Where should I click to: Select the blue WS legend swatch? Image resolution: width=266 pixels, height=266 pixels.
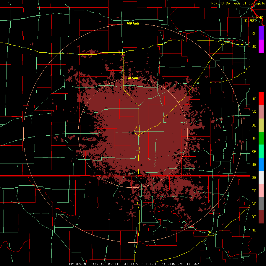coord(261,164)
